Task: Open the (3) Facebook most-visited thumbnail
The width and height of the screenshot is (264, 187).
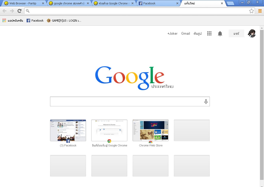Action: coord(68,130)
